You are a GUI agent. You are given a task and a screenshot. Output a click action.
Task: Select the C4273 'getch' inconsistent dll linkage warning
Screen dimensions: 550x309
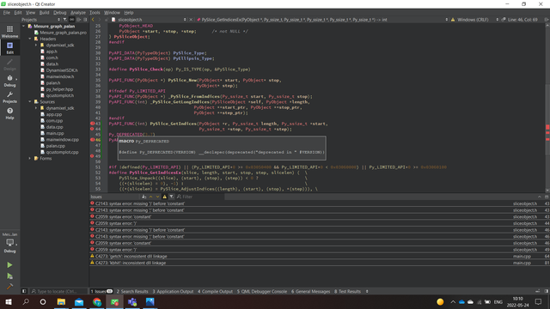pos(320,256)
